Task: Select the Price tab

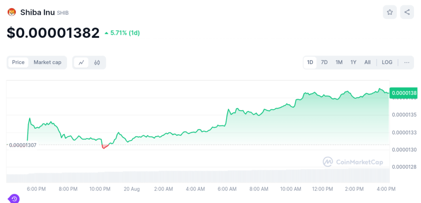Action: [18, 62]
